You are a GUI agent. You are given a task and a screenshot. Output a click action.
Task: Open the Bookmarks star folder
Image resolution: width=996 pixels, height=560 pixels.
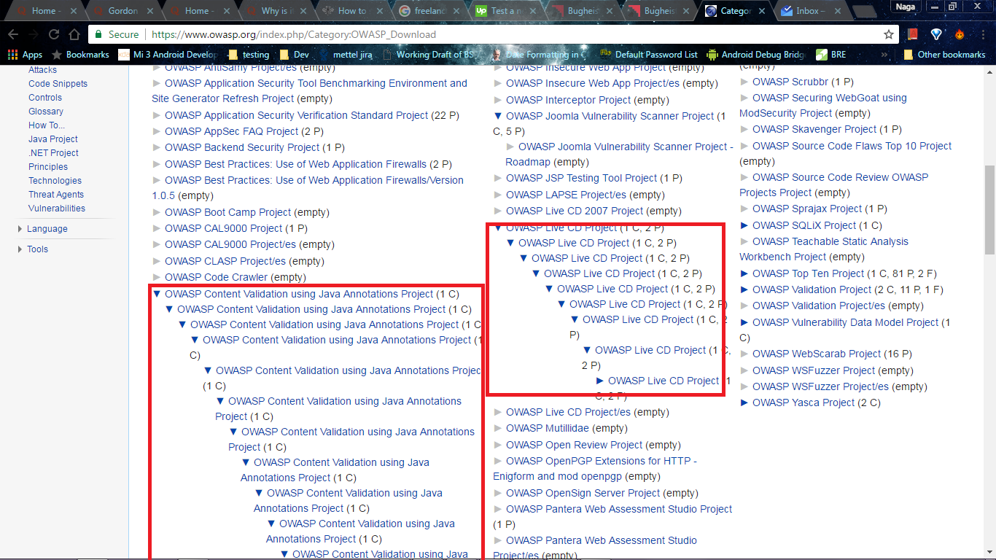(80, 55)
